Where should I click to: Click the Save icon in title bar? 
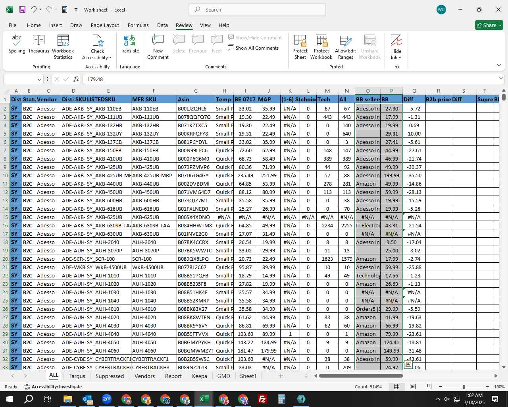(22, 10)
